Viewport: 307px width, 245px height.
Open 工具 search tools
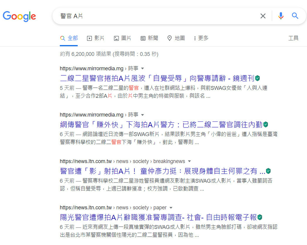(293, 38)
